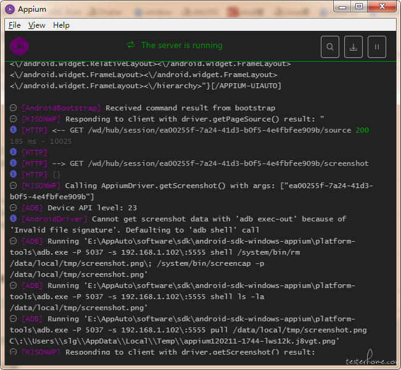Viewport: 401px width, 370px height.
Task: Click the Appium title bar app icon
Action: point(10,9)
